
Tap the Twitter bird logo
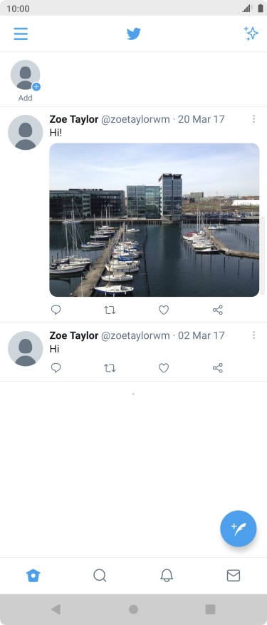click(134, 34)
